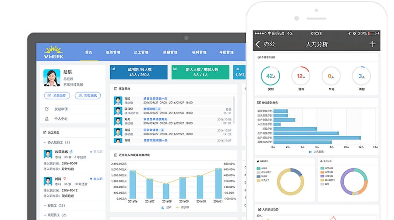Click the 新人人数/离职人数 5人/1人 card
This screenshot has height=220, width=394.
tap(201, 72)
